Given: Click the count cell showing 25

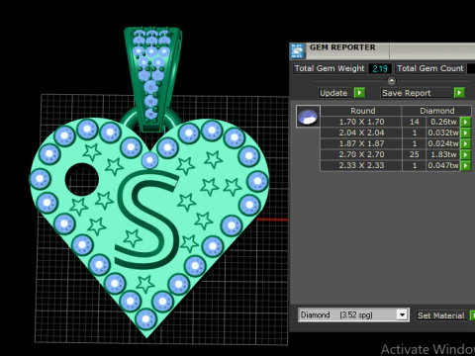Looking at the screenshot, I should click(415, 154).
